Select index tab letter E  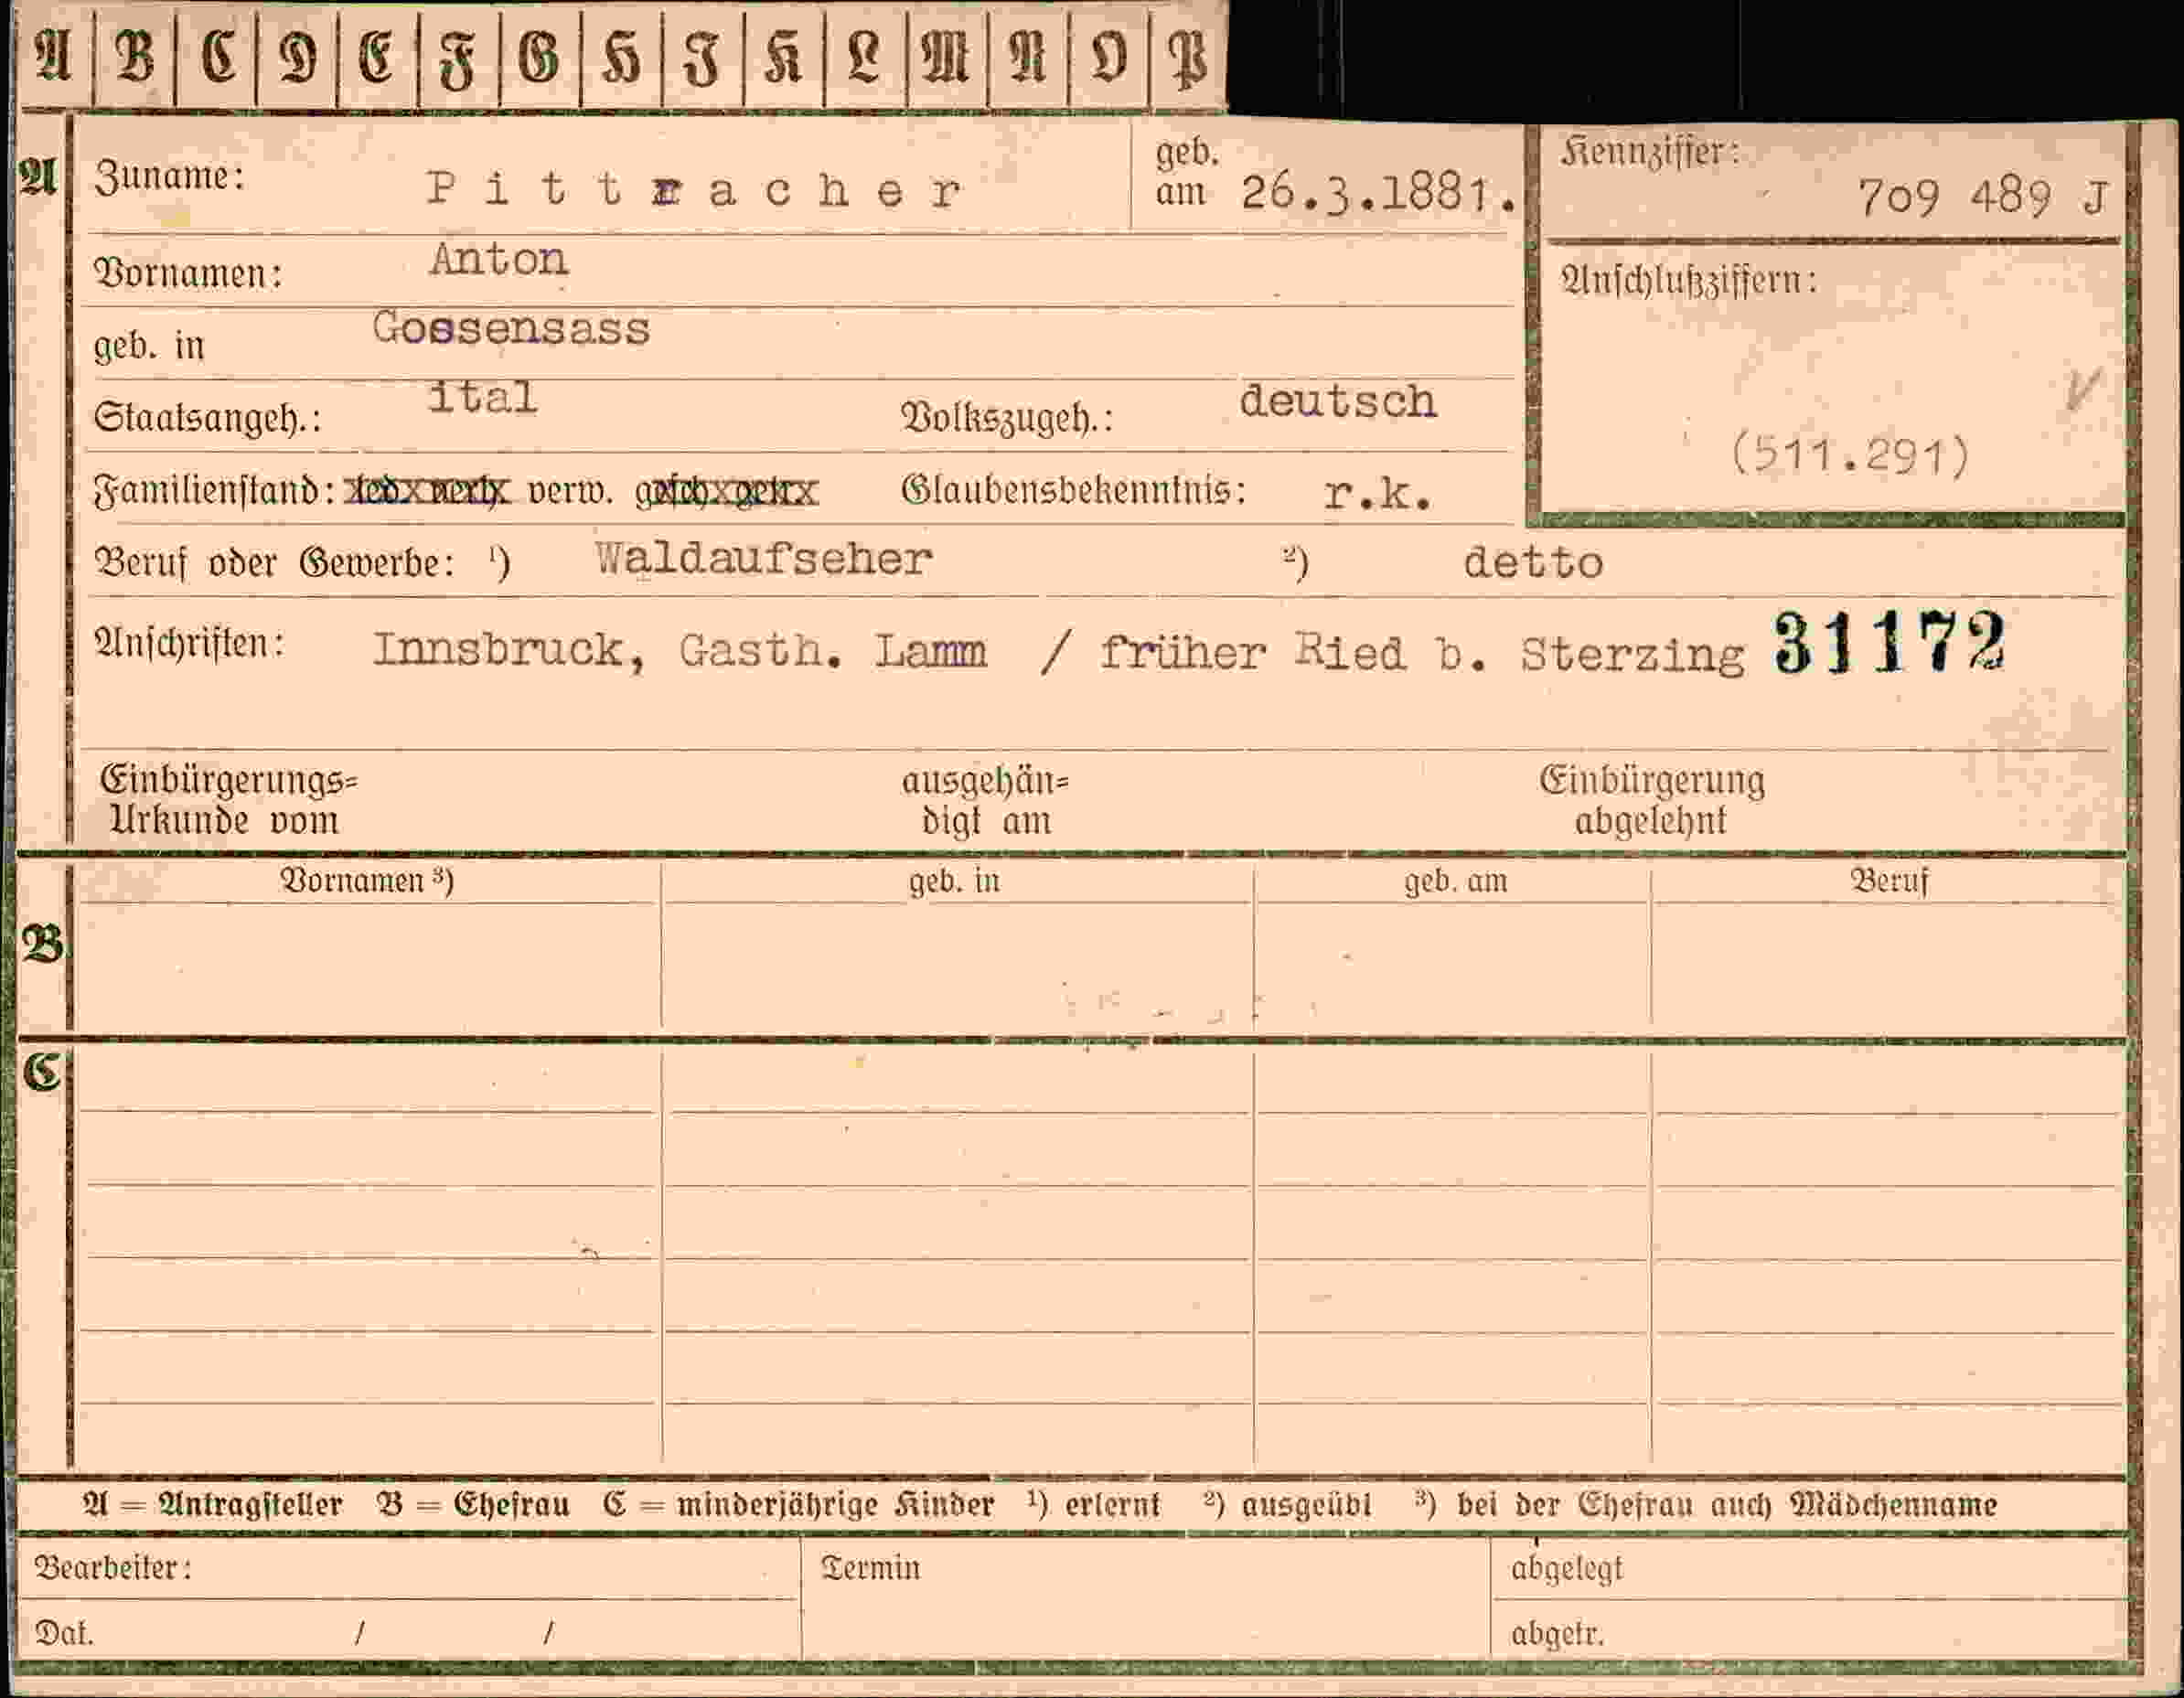(378, 57)
